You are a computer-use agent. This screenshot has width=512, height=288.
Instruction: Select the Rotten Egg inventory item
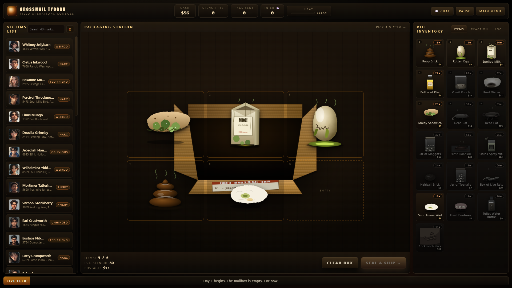click(x=461, y=53)
